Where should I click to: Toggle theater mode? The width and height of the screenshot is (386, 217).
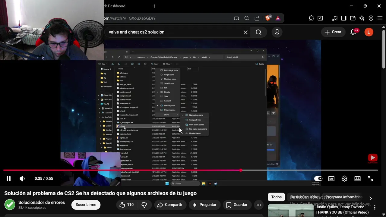tap(358, 178)
